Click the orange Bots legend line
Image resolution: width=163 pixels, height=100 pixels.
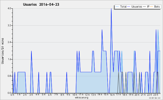pyautogui.click(x=152, y=7)
